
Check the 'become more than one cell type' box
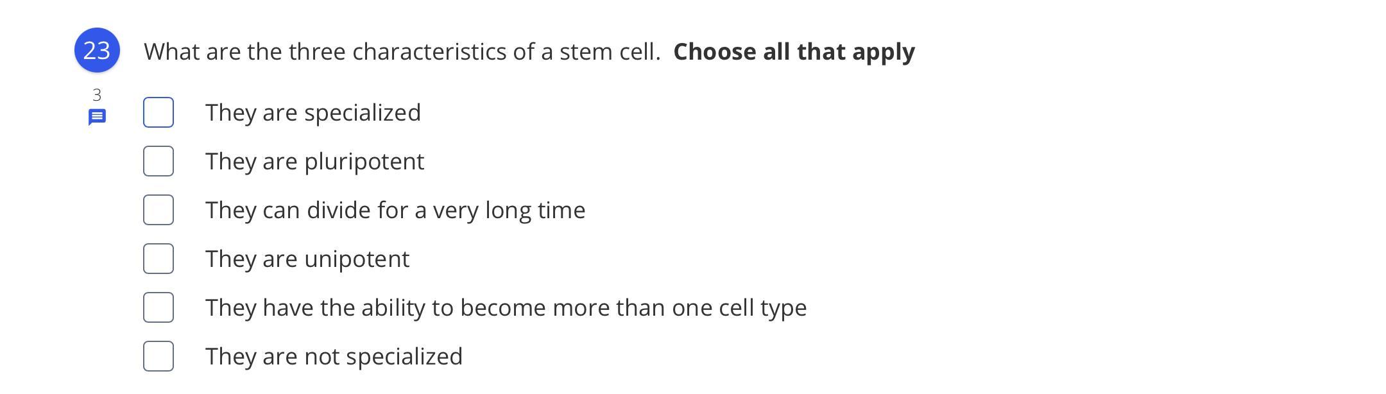158,307
